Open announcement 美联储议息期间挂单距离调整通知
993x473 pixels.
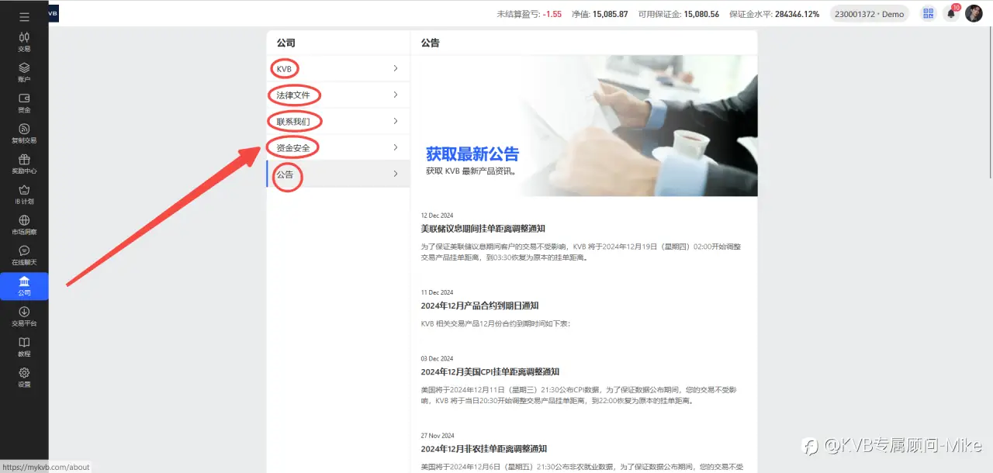coord(483,229)
